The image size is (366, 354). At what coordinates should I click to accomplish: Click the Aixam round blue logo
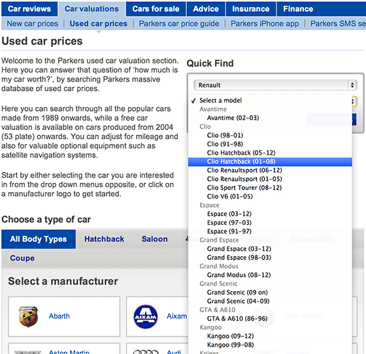pyautogui.click(x=146, y=317)
